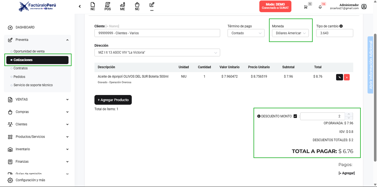377x187 pixels.
Task: Delete the product row with red x
Action: (x=347, y=77)
